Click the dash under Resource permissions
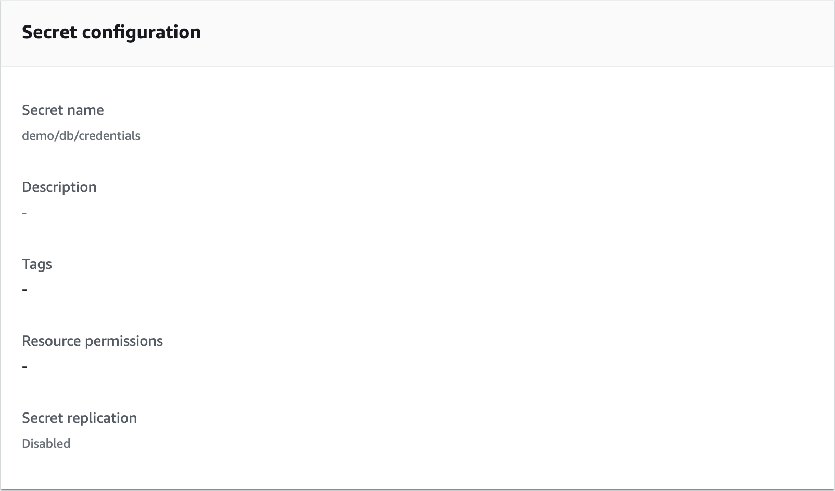This screenshot has height=491, width=835. [x=24, y=367]
